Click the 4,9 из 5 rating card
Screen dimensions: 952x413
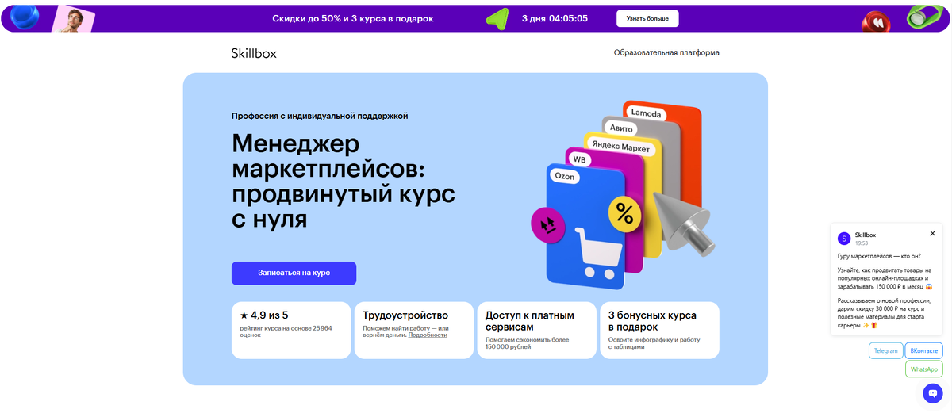pos(291,330)
